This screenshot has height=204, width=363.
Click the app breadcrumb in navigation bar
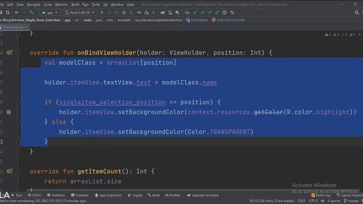[67, 20]
